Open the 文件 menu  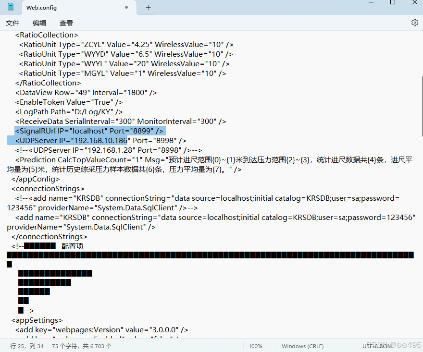click(x=12, y=23)
